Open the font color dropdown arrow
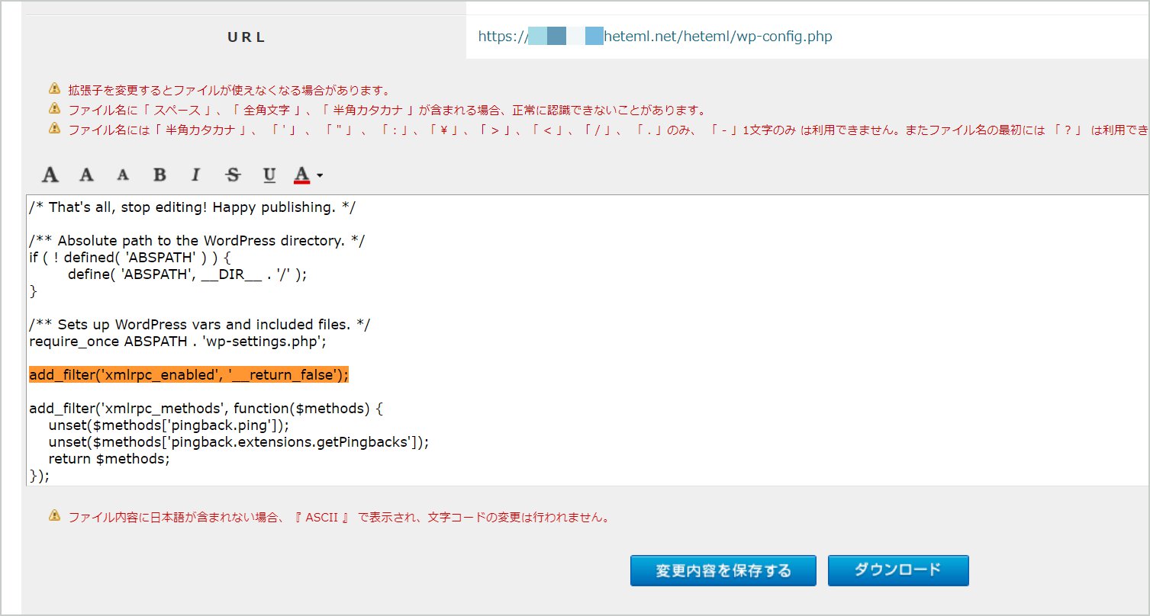Image resolution: width=1150 pixels, height=616 pixels. tap(320, 176)
